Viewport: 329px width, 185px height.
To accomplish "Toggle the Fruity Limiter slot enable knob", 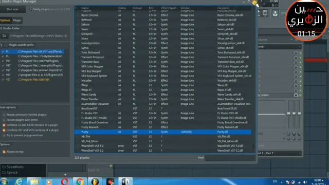I will tap(296, 95).
